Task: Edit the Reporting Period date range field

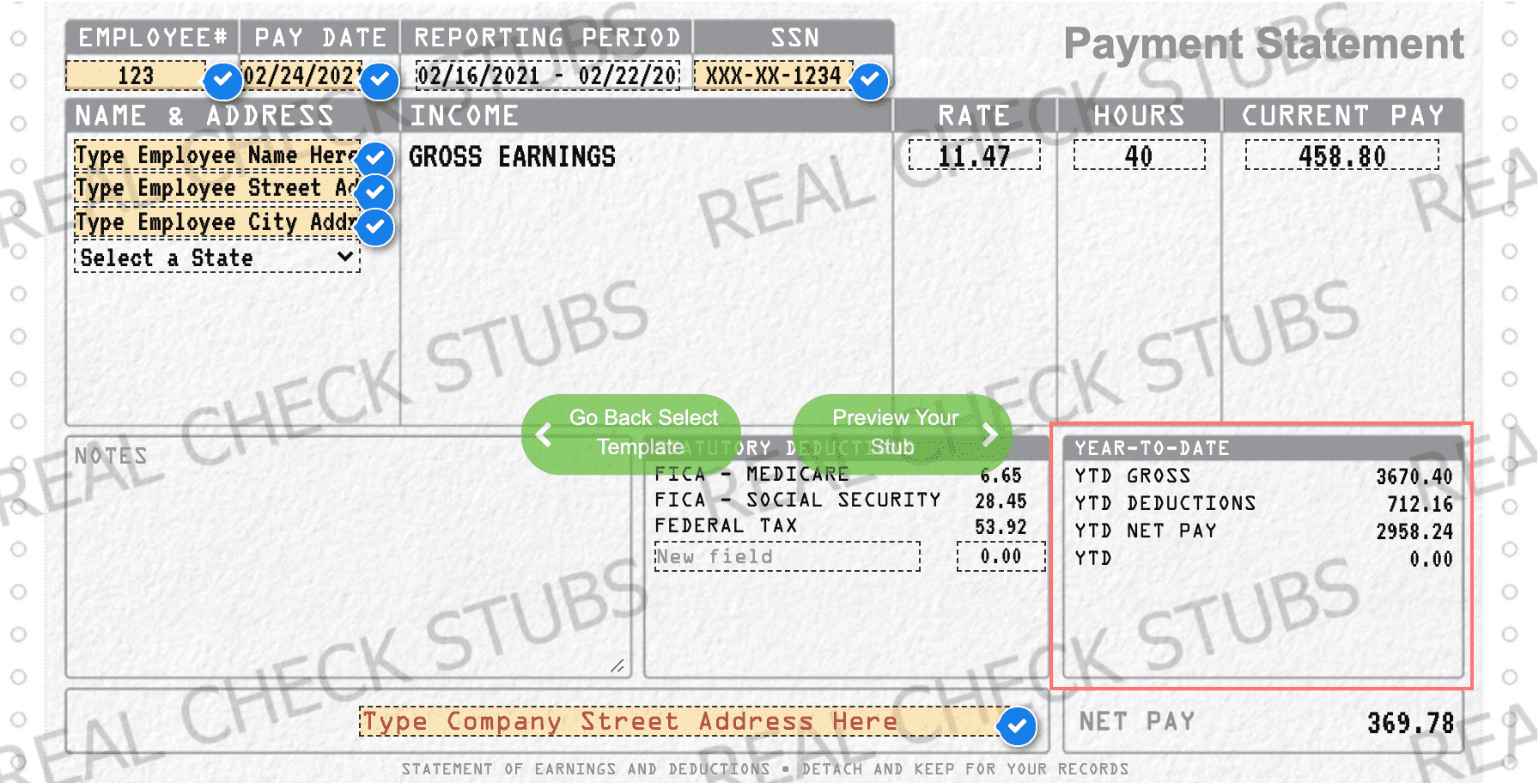Action: [548, 76]
